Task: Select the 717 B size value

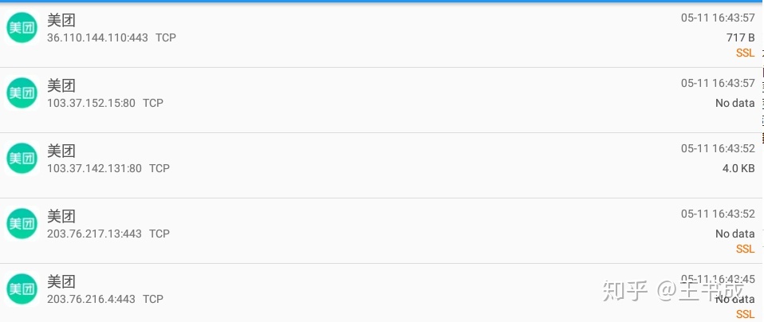Action: pos(741,37)
